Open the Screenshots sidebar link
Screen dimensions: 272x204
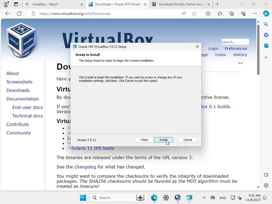click(x=19, y=82)
